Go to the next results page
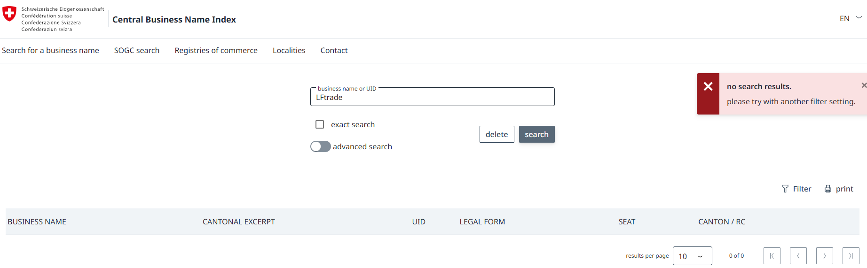The image size is (867, 268). coord(824,256)
